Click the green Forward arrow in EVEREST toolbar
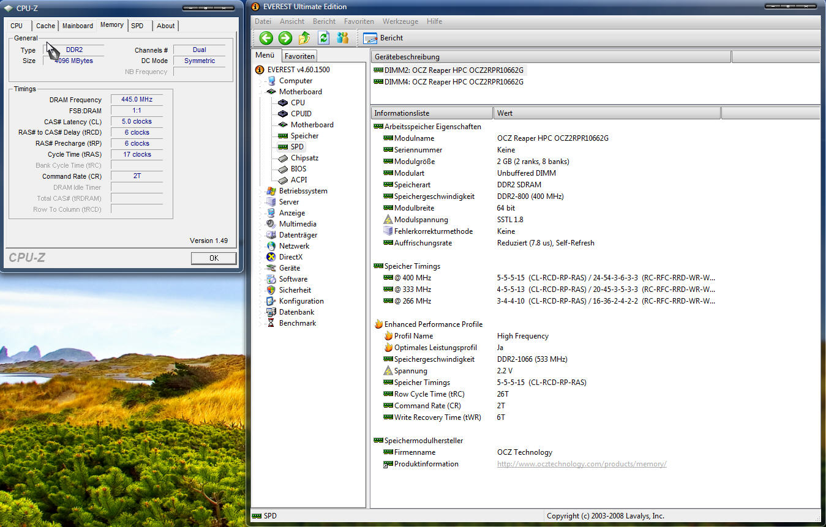This screenshot has width=826, height=527. coord(285,38)
